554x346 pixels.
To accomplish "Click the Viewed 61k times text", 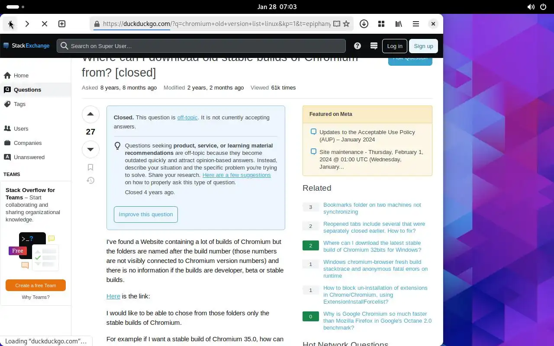I will 273,88.
